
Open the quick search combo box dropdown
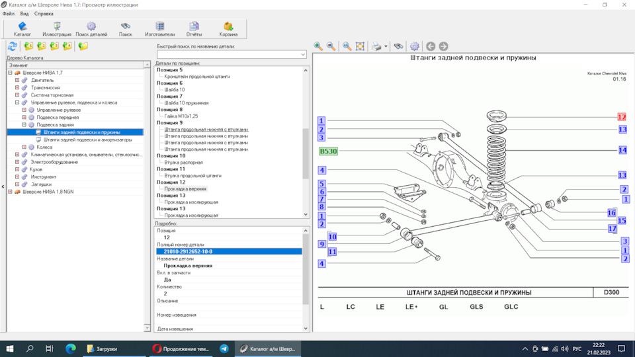[x=302, y=54]
